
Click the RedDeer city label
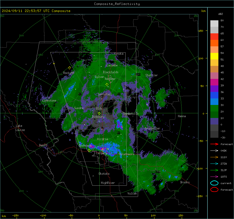click(110, 79)
